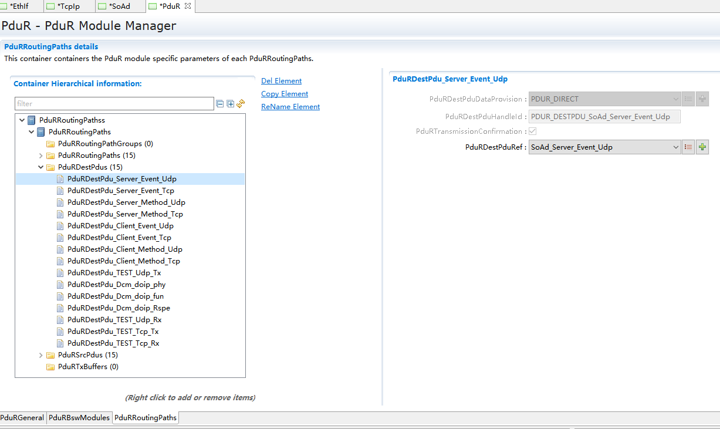Image resolution: width=720 pixels, height=429 pixels.
Task: Click the expand all icon beside the filter
Action: click(x=231, y=104)
